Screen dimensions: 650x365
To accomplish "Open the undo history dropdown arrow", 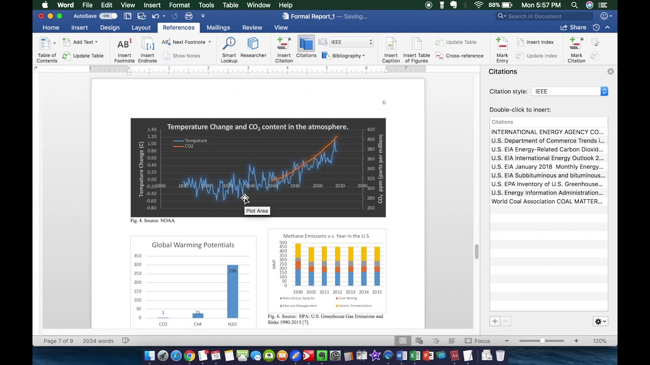I will (164, 16).
